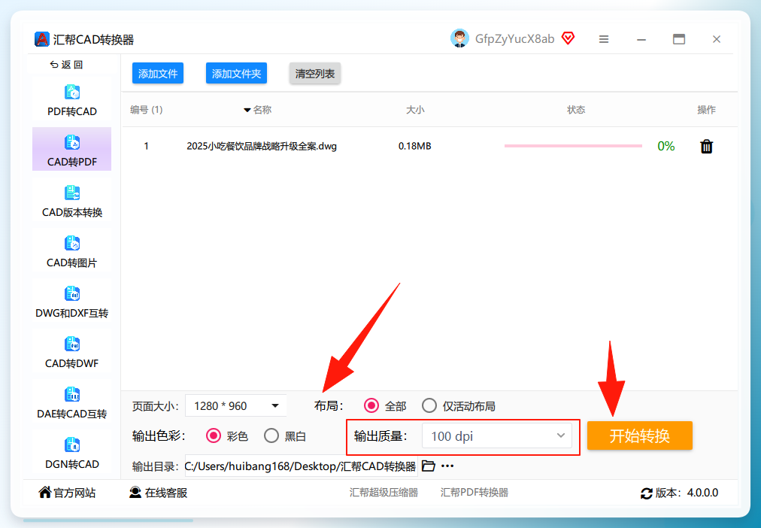Click the 添加文件 button
Viewport: 761px width, 528px height.
click(x=158, y=73)
